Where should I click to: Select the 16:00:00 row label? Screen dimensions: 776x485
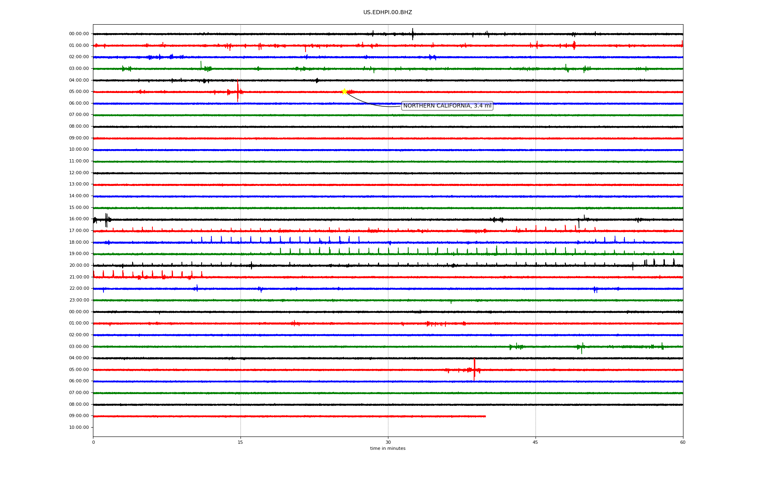(79, 219)
